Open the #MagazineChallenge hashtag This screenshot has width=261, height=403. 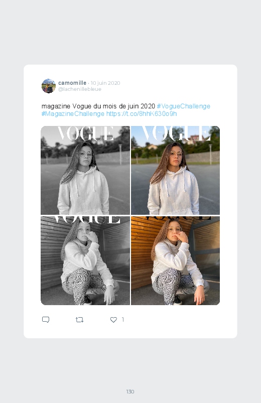point(73,113)
